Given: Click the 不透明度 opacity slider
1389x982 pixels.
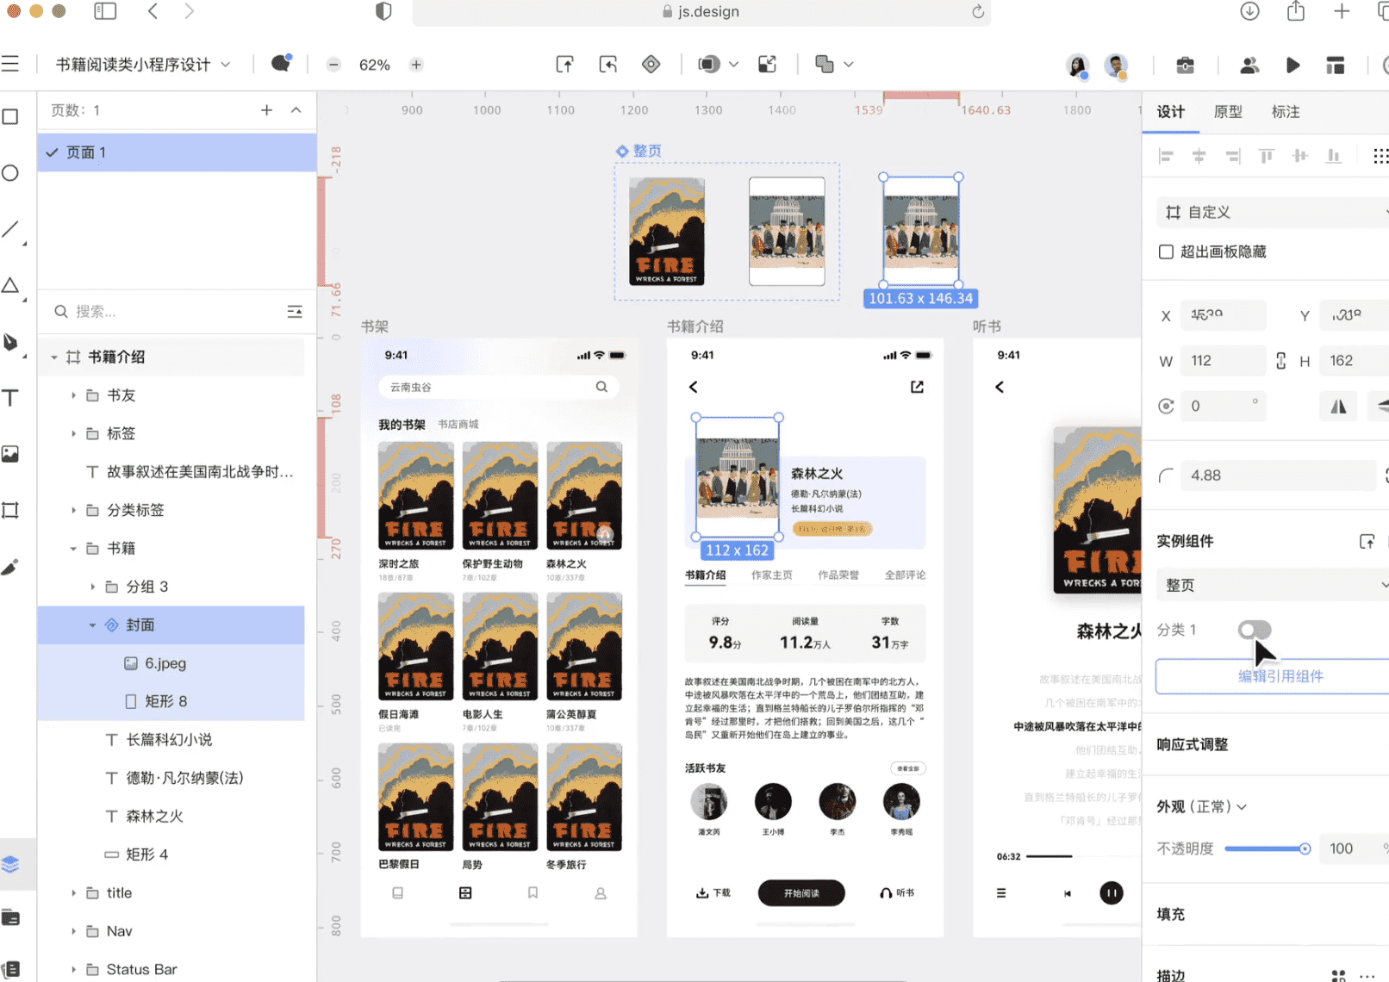Looking at the screenshot, I should tap(1267, 848).
